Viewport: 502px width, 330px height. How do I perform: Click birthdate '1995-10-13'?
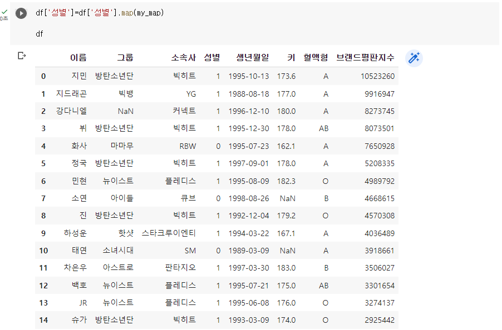(x=249, y=76)
